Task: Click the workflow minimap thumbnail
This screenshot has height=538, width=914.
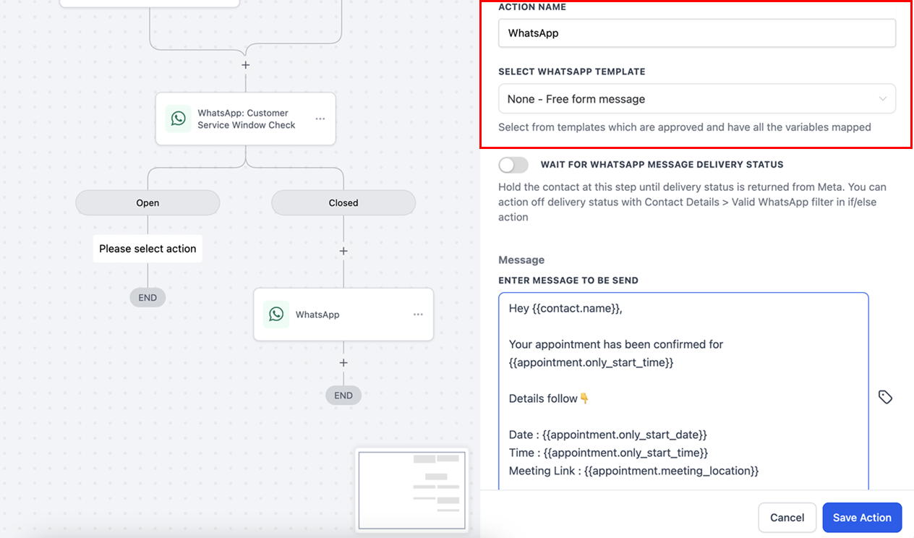Action: (412, 490)
